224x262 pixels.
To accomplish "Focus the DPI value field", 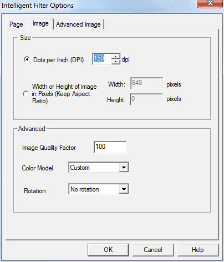I will (102, 59).
